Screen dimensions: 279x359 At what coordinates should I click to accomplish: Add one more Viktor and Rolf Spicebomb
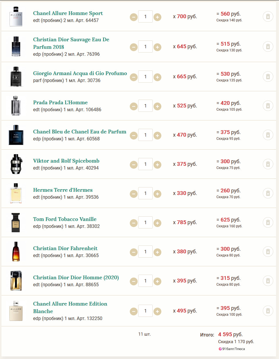(x=157, y=165)
